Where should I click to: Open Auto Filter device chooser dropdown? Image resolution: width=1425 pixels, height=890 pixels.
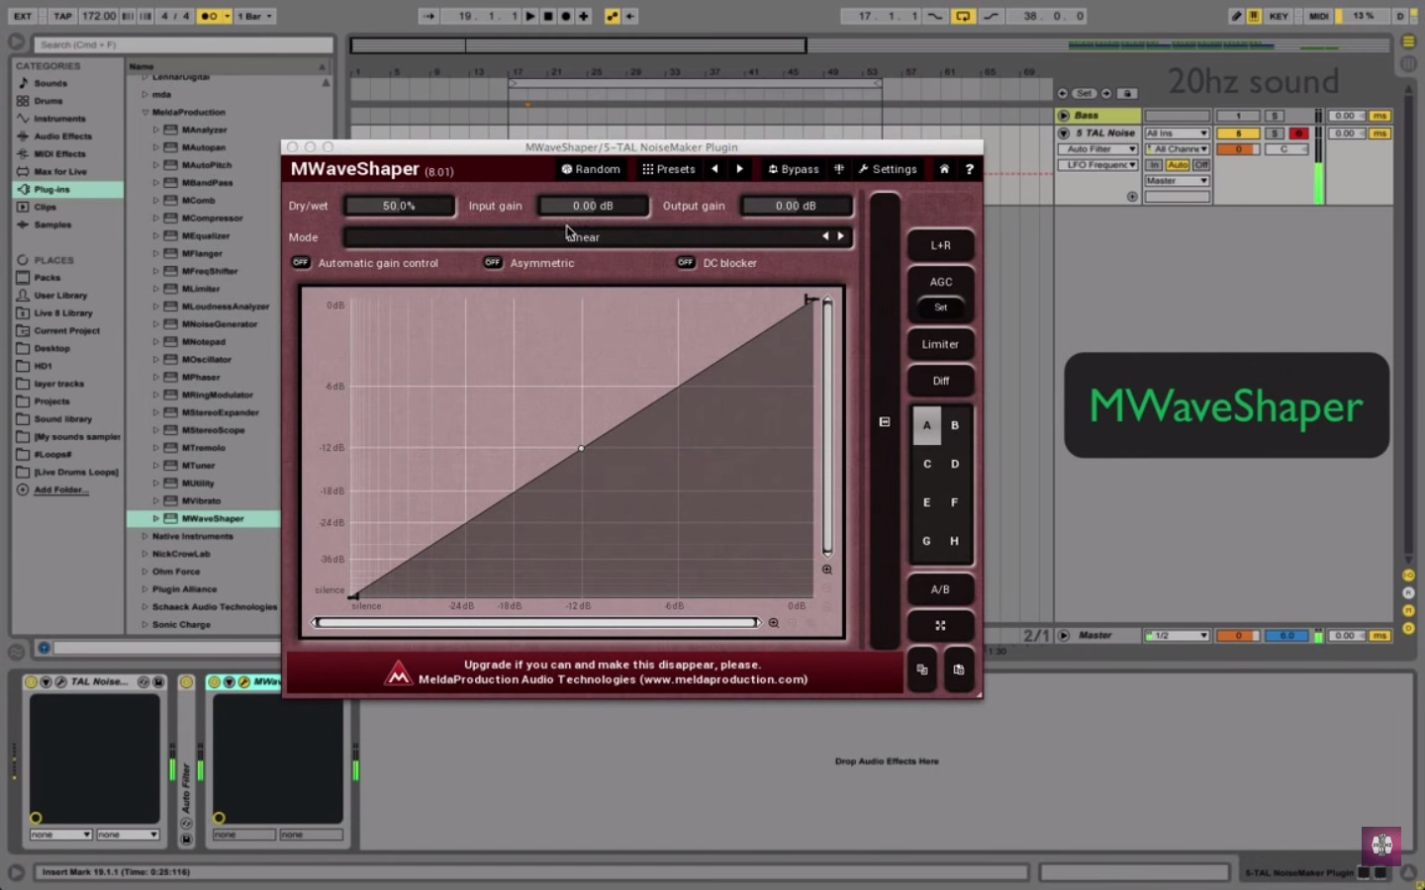tap(1100, 149)
